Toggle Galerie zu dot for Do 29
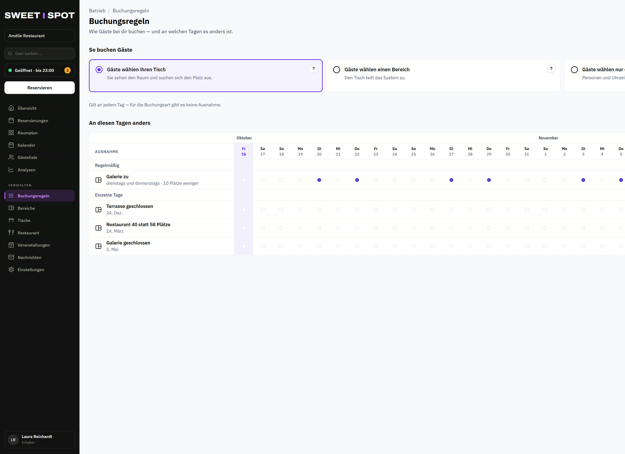Viewport: 625px width, 454px height. click(x=489, y=180)
